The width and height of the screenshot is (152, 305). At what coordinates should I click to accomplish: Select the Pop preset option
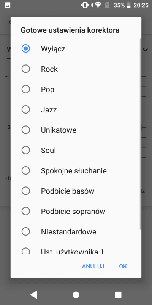click(25, 89)
